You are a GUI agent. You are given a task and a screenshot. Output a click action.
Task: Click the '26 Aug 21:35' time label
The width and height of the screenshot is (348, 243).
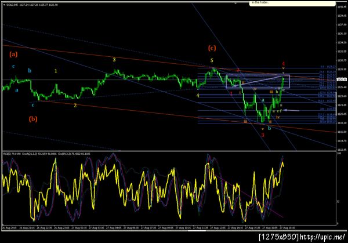tap(27, 228)
